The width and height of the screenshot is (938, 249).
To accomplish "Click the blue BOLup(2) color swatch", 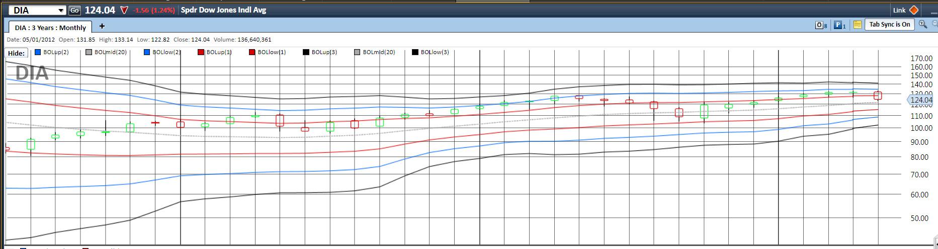I will click(37, 52).
